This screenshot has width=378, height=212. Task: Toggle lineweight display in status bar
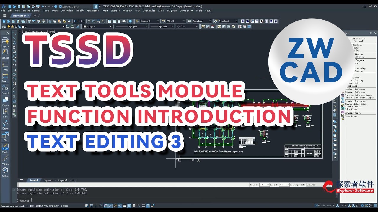pyautogui.click(x=125, y=206)
